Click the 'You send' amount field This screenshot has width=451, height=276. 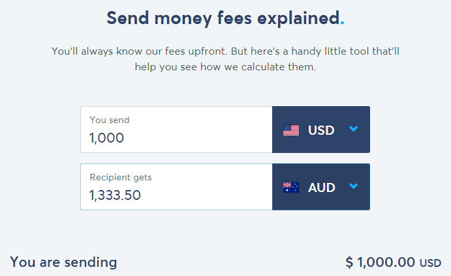pos(176,130)
